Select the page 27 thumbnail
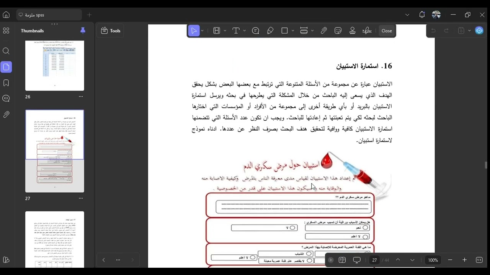 [55, 151]
